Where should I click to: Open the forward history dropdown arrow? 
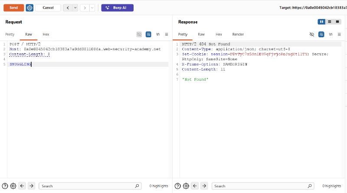tap(92, 8)
